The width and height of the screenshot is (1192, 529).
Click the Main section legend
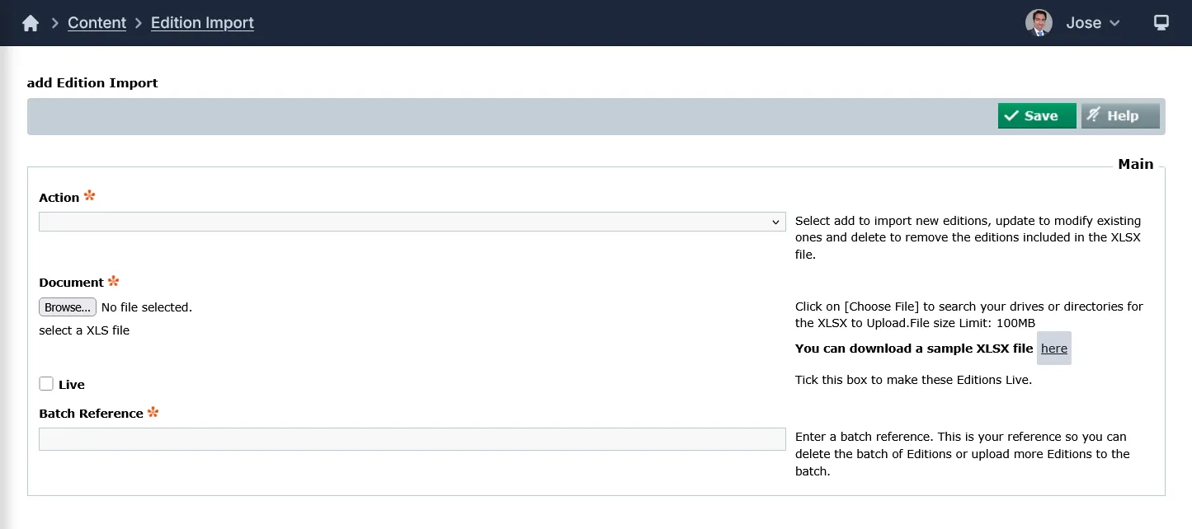tap(1135, 164)
